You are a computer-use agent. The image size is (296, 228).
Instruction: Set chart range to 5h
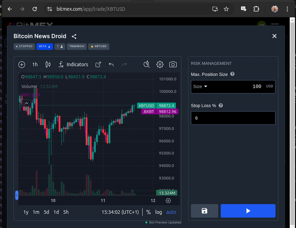click(66, 212)
